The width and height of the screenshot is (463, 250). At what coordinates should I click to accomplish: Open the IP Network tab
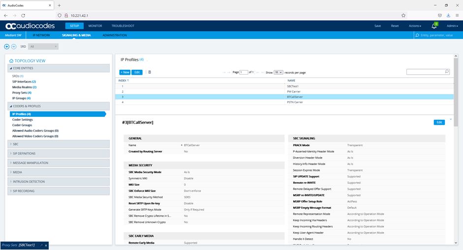41,35
